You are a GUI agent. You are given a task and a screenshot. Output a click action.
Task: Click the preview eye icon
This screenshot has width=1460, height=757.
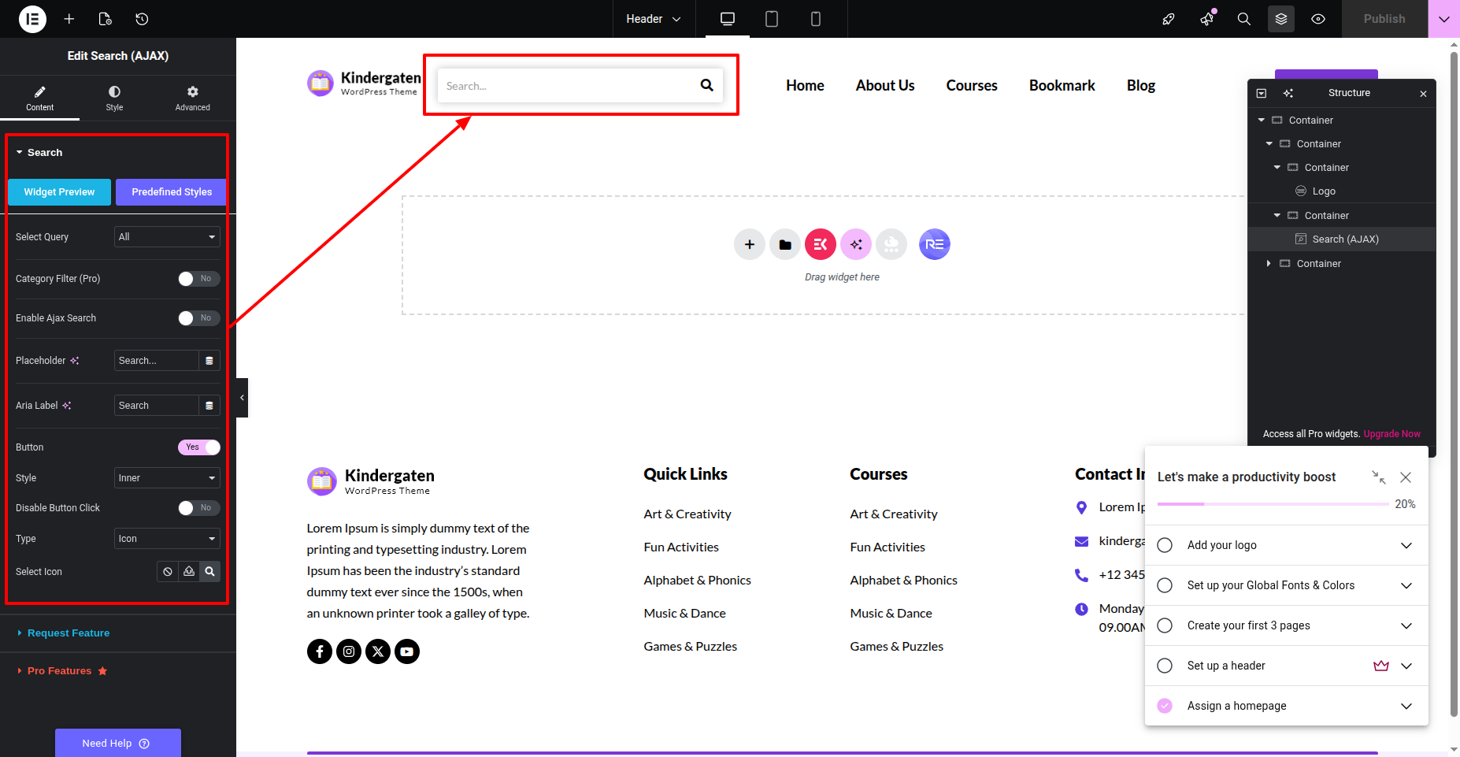coord(1317,19)
